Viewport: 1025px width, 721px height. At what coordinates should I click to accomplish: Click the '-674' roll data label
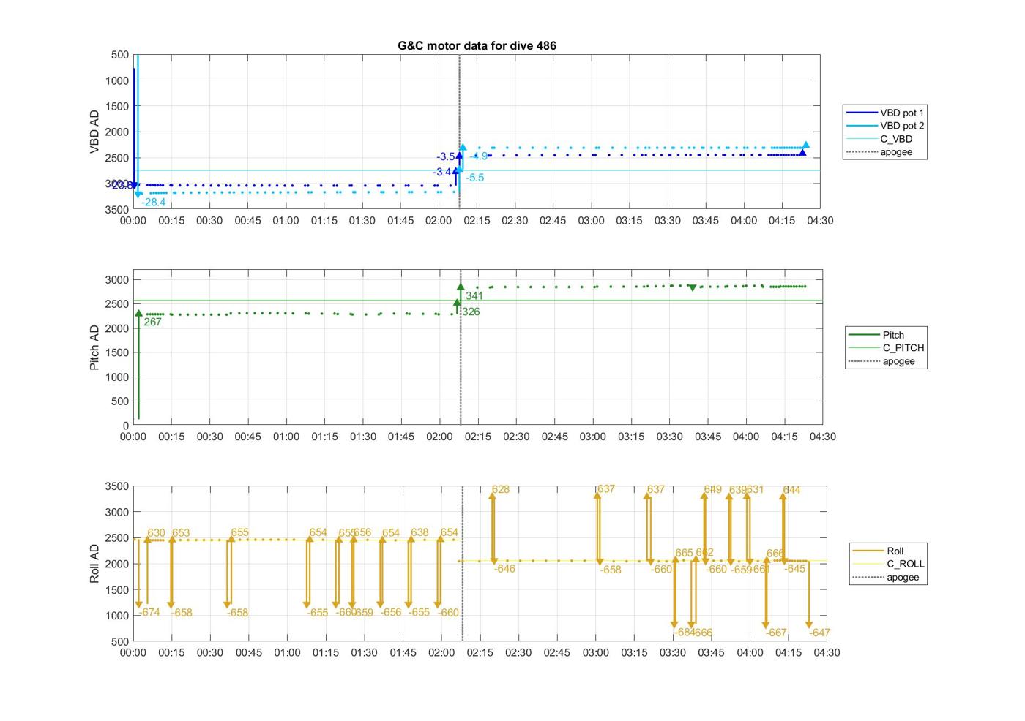pyautogui.click(x=149, y=612)
